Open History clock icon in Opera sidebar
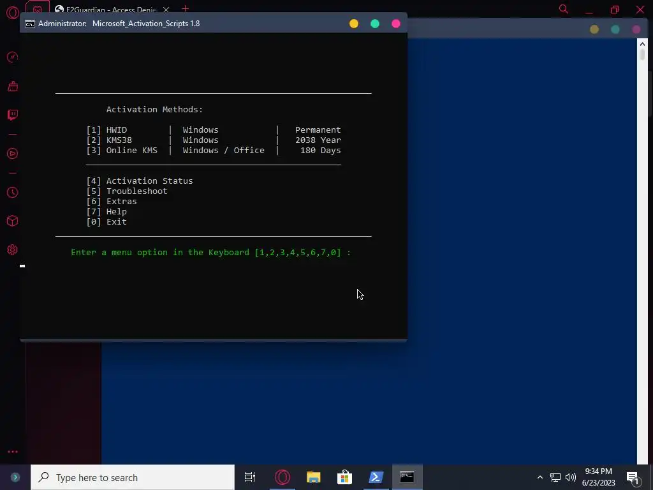Image resolution: width=653 pixels, height=490 pixels. coord(13,193)
